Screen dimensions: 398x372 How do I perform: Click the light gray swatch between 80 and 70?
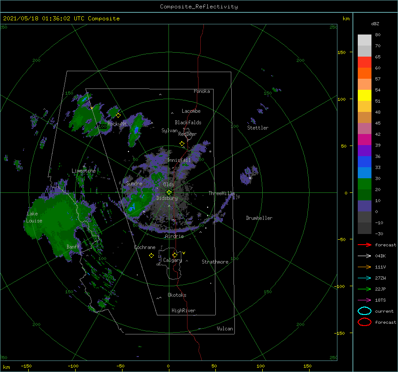click(x=364, y=40)
